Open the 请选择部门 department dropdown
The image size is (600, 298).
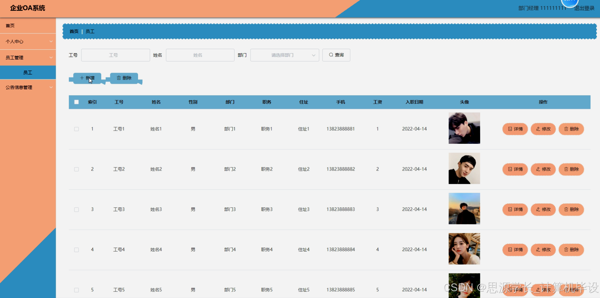click(284, 55)
